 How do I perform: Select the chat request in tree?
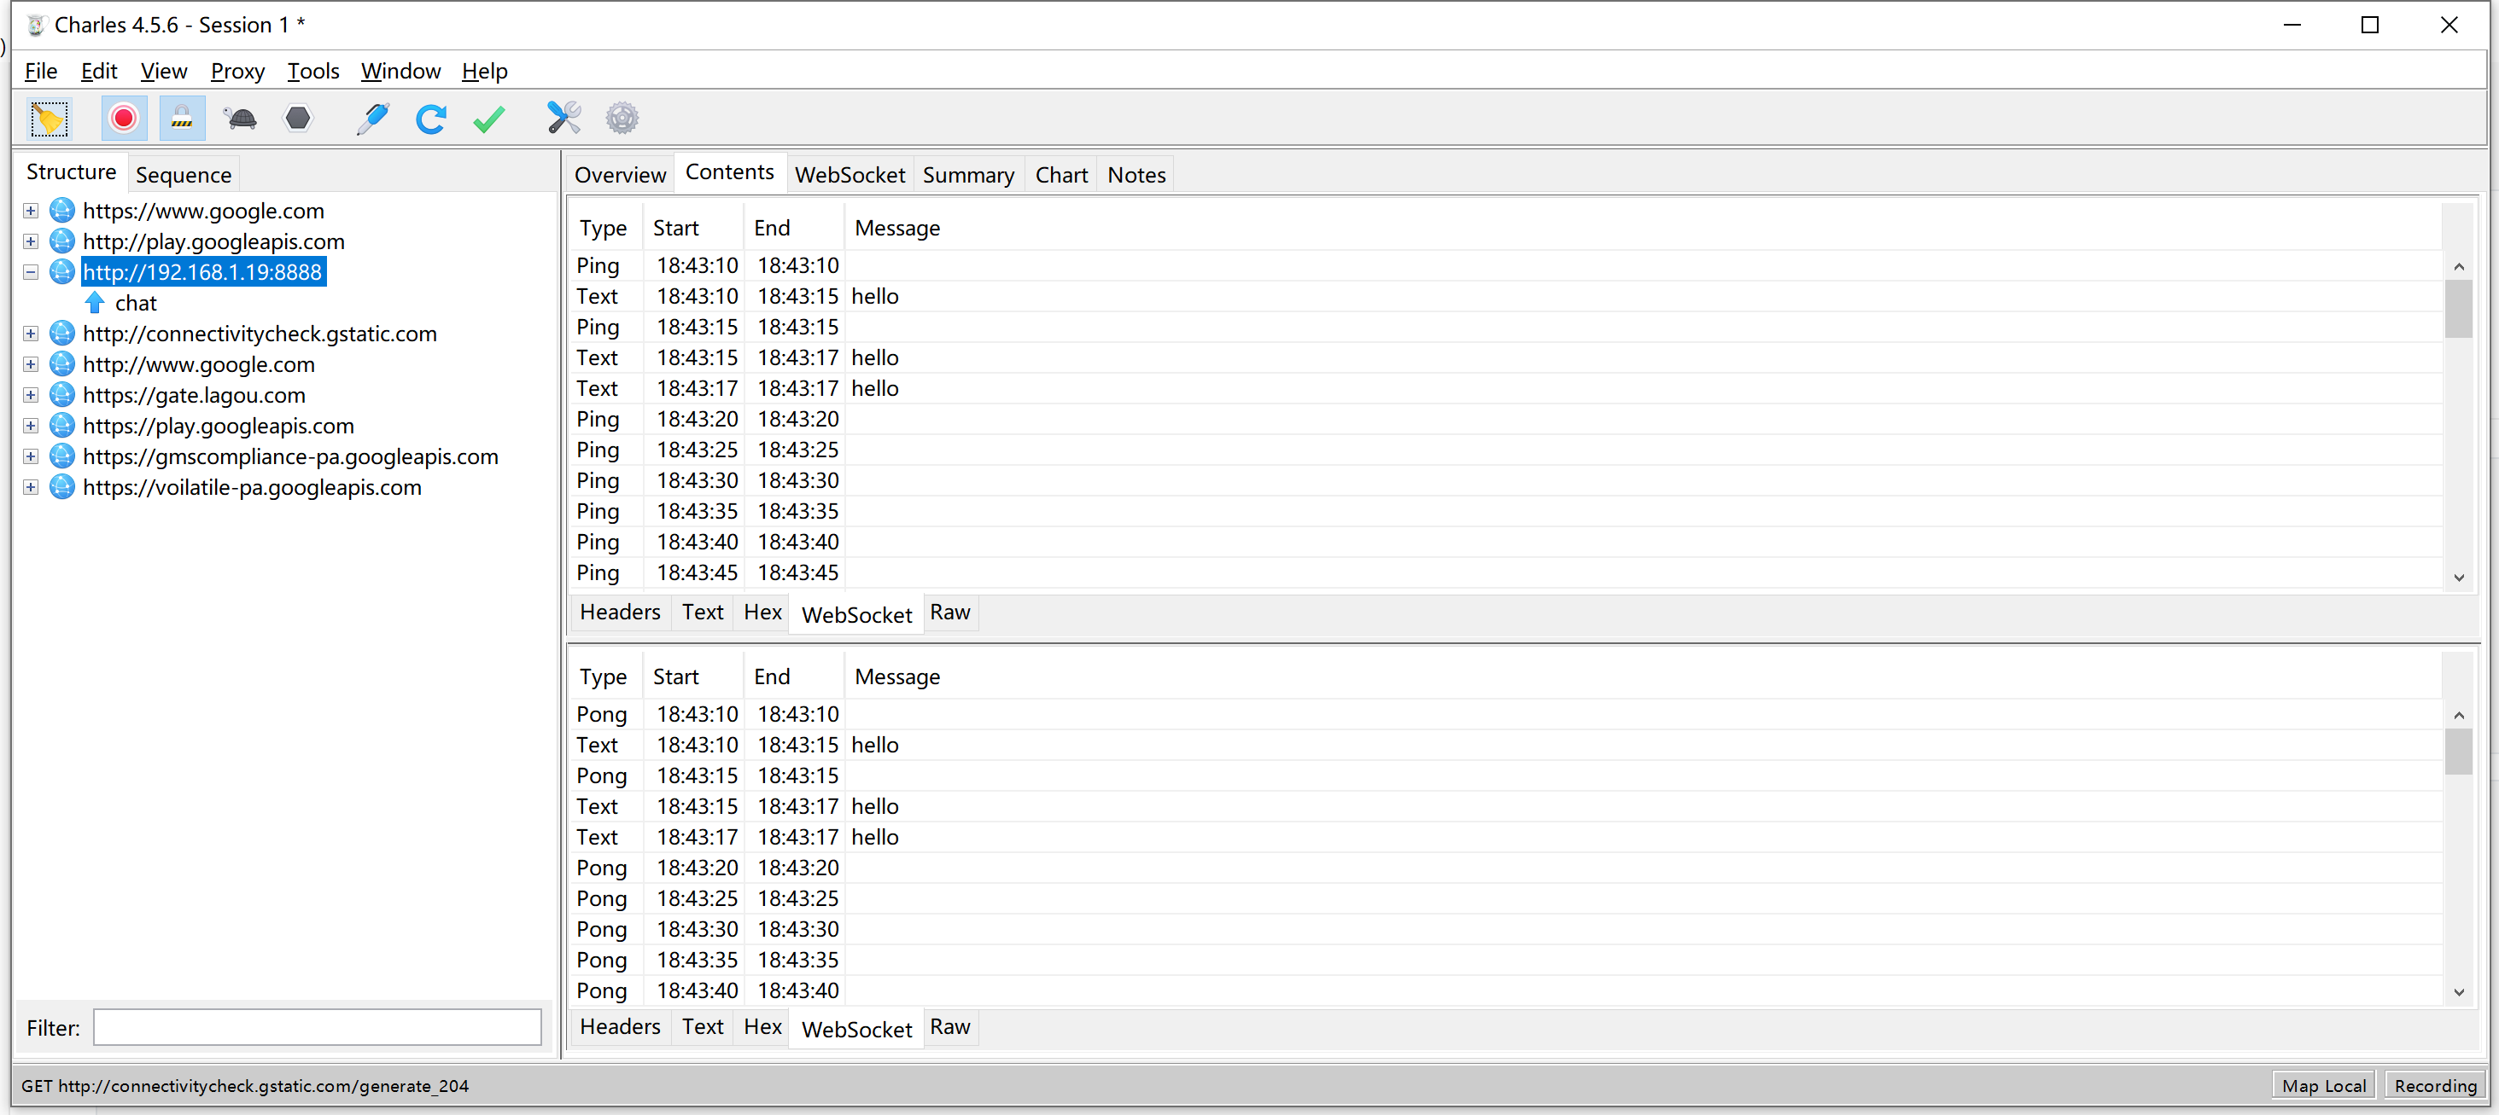[136, 303]
